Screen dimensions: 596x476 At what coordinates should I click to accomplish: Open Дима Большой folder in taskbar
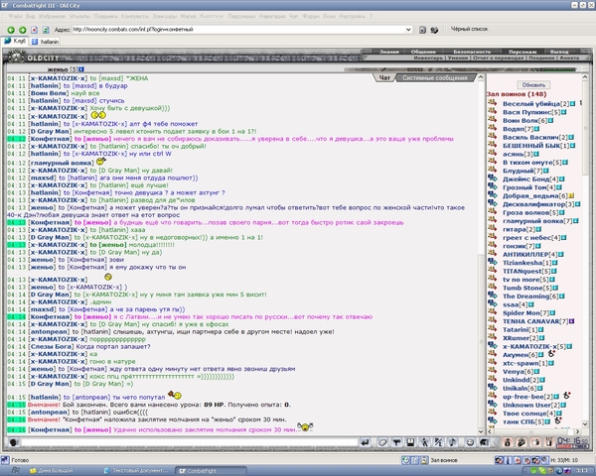52,471
